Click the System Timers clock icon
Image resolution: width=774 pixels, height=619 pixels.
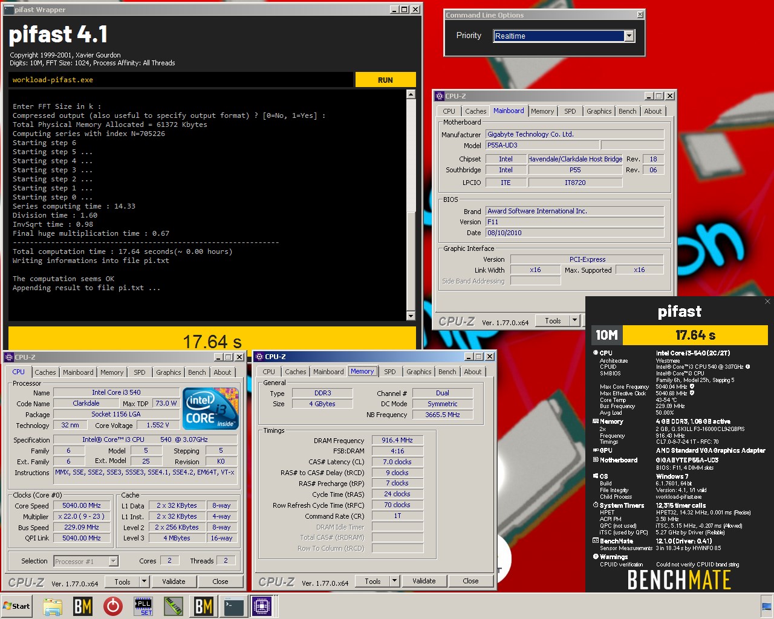click(595, 505)
